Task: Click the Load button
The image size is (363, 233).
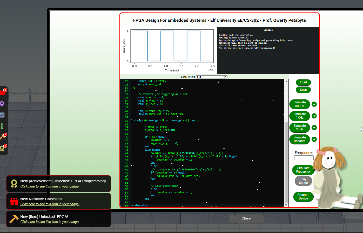Action: 303,82
